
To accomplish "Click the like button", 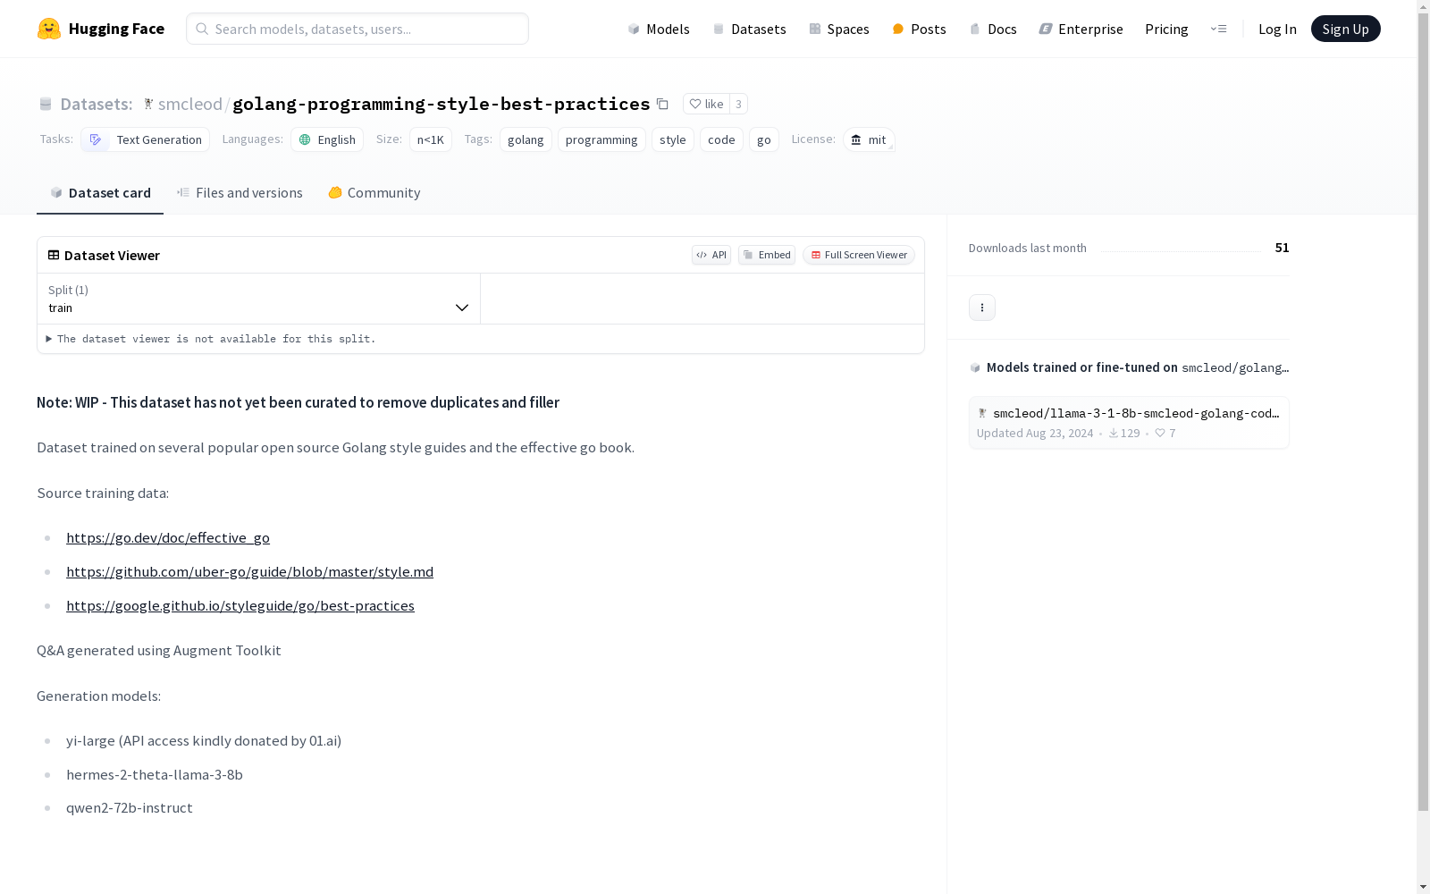I will tap(706, 104).
